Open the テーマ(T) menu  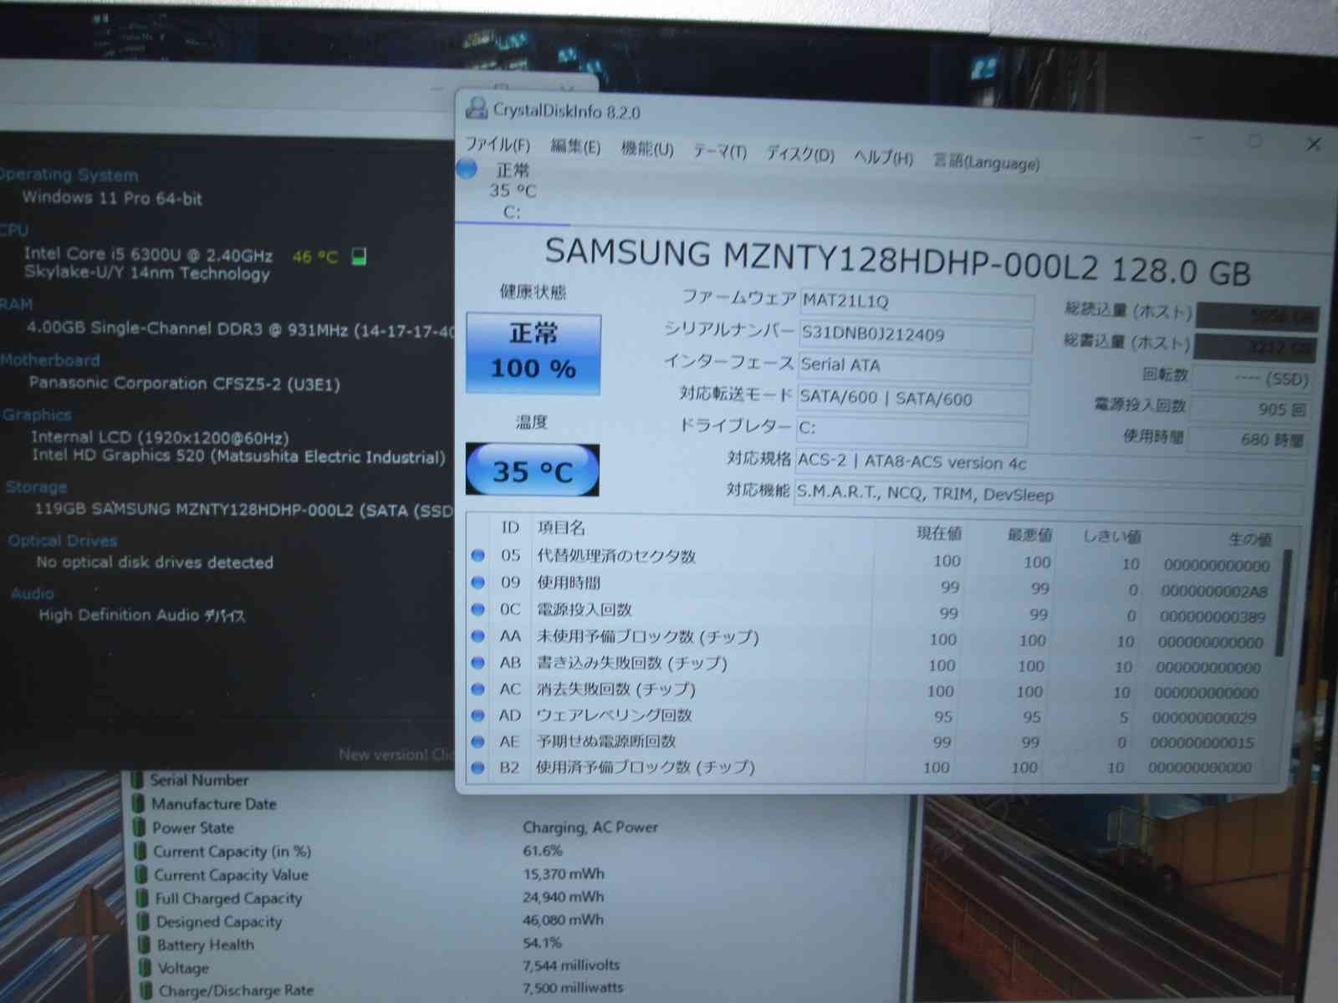(x=719, y=151)
